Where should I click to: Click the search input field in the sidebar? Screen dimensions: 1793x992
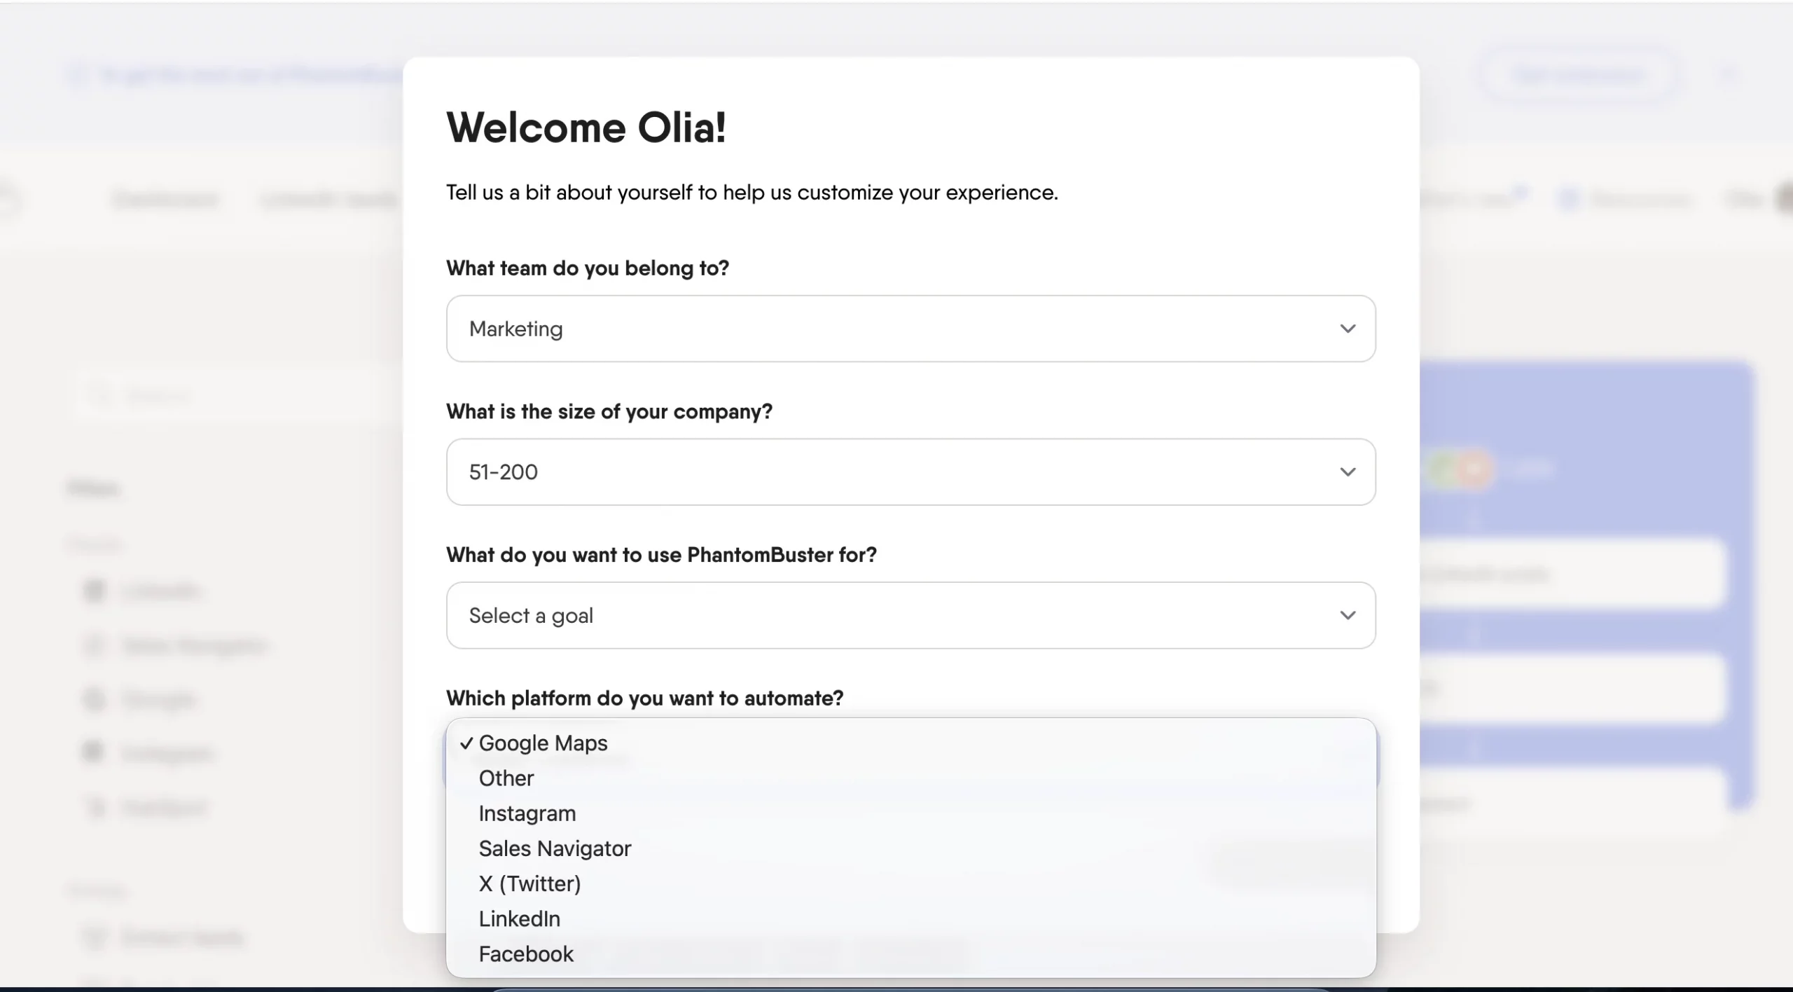click(x=210, y=394)
